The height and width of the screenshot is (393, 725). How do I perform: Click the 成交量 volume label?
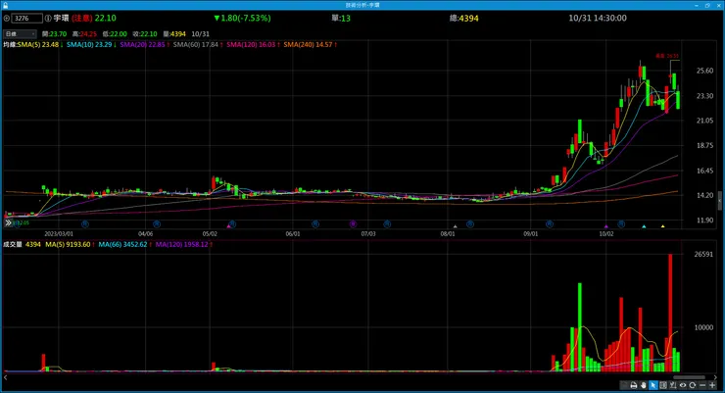pyautogui.click(x=13, y=245)
